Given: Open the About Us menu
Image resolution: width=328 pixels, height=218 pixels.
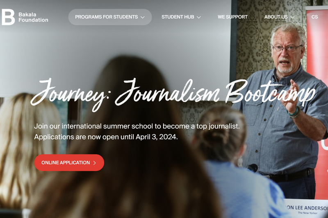Looking at the screenshot, I should pyautogui.click(x=279, y=17).
